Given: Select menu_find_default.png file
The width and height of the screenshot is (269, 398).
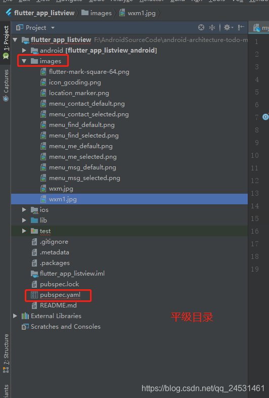Looking at the screenshot, I should click(82, 125).
